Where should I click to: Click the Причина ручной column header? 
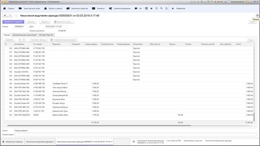[x=210, y=44]
